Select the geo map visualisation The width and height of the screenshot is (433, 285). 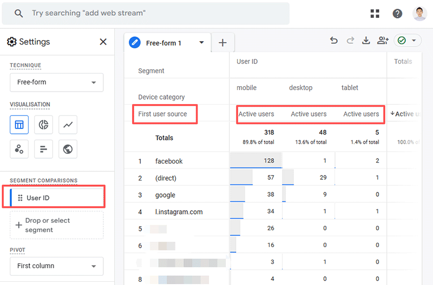(68, 149)
